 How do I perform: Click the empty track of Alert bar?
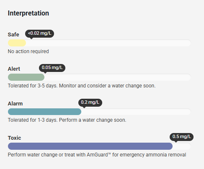118,77
